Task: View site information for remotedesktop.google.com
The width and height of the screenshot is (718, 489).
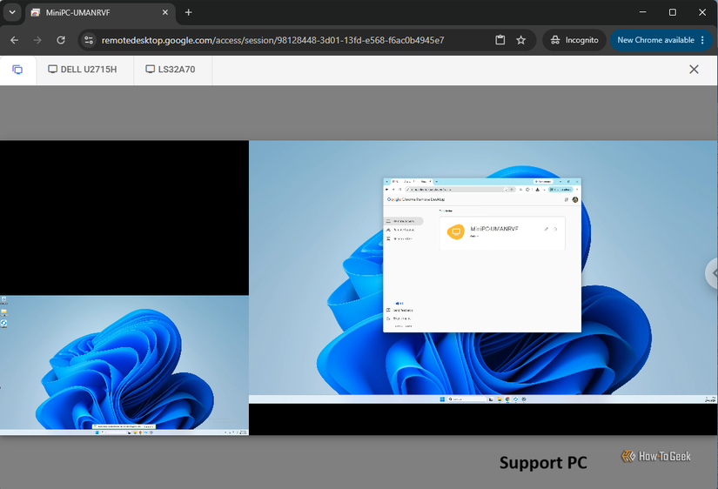Action: click(x=89, y=40)
